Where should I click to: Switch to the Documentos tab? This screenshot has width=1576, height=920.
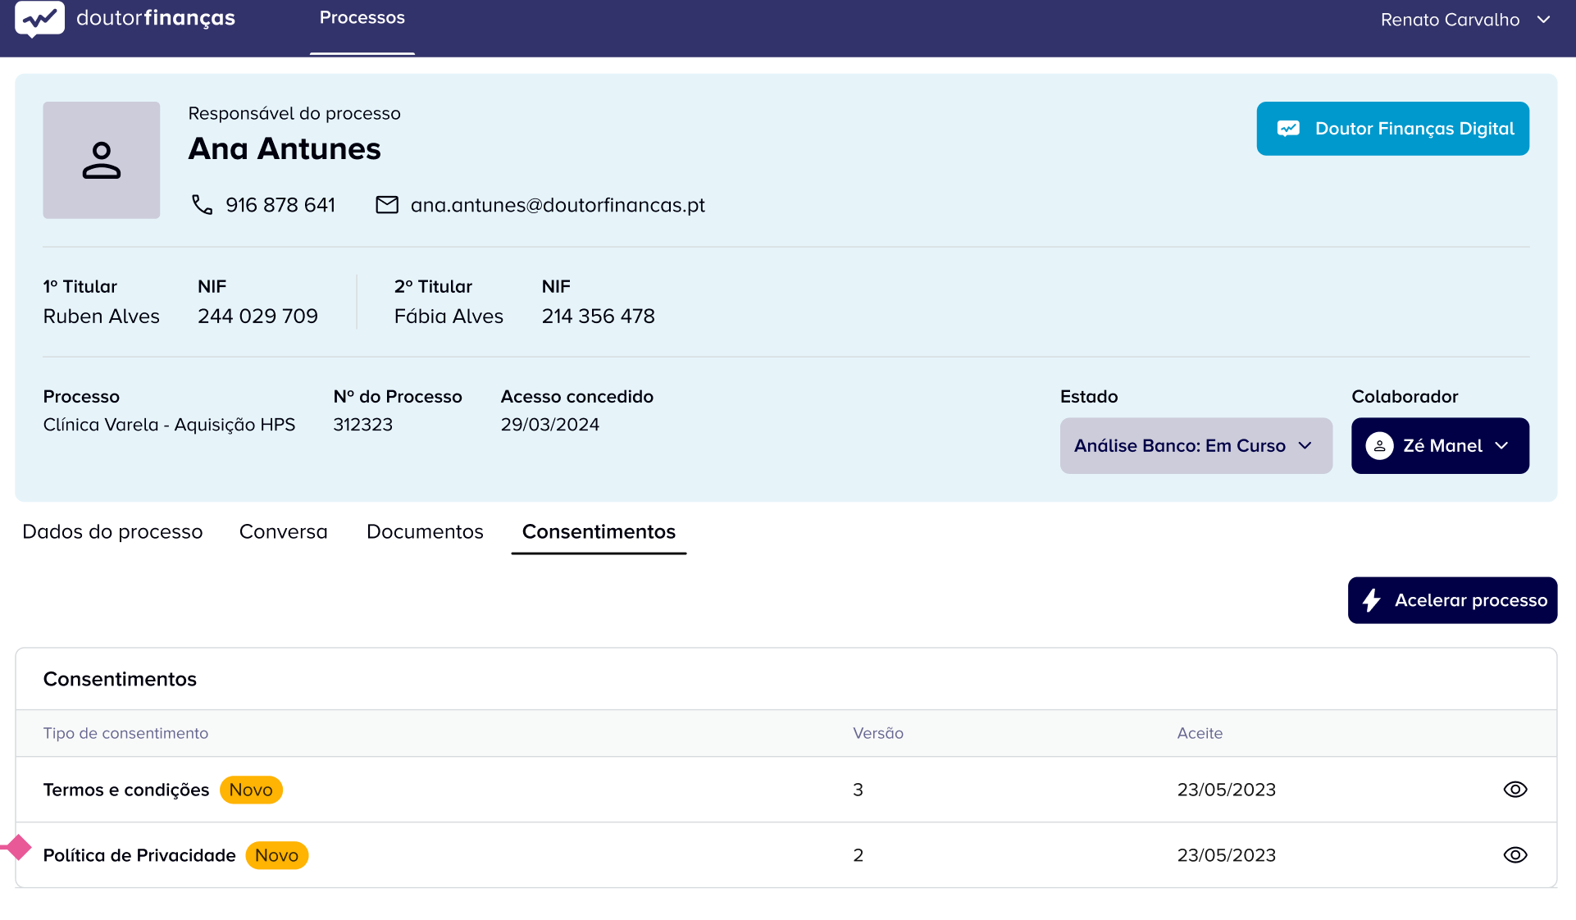(x=425, y=532)
